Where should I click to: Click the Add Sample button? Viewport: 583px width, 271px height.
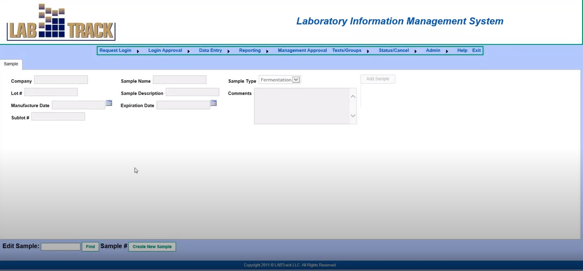click(x=378, y=78)
